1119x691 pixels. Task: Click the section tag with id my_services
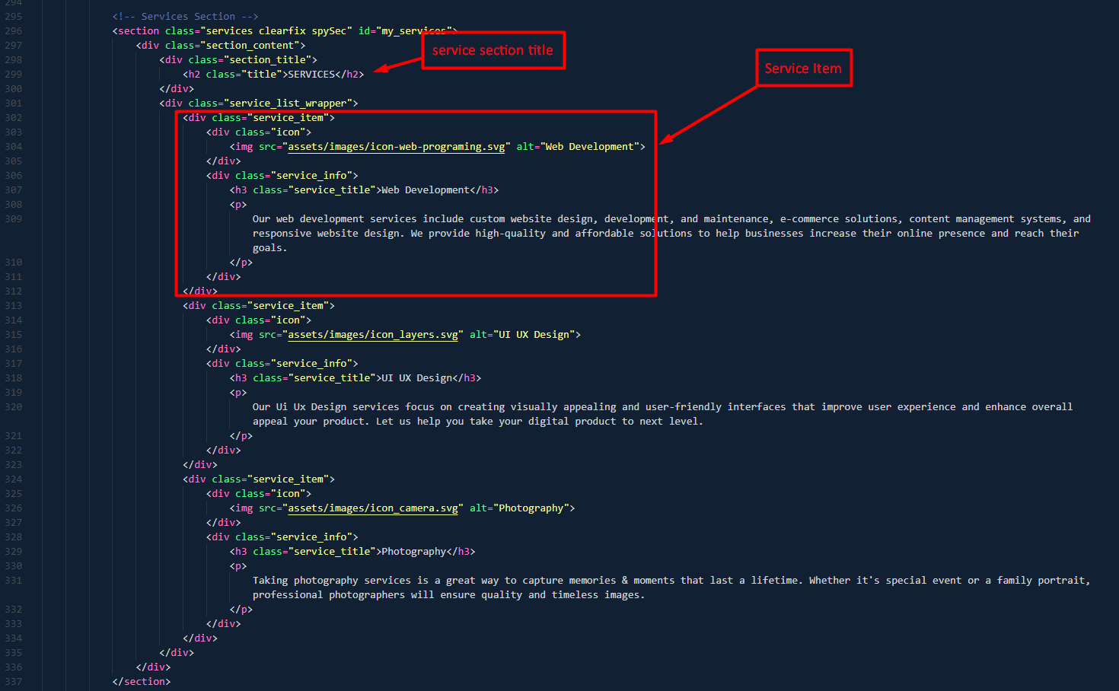(x=285, y=30)
